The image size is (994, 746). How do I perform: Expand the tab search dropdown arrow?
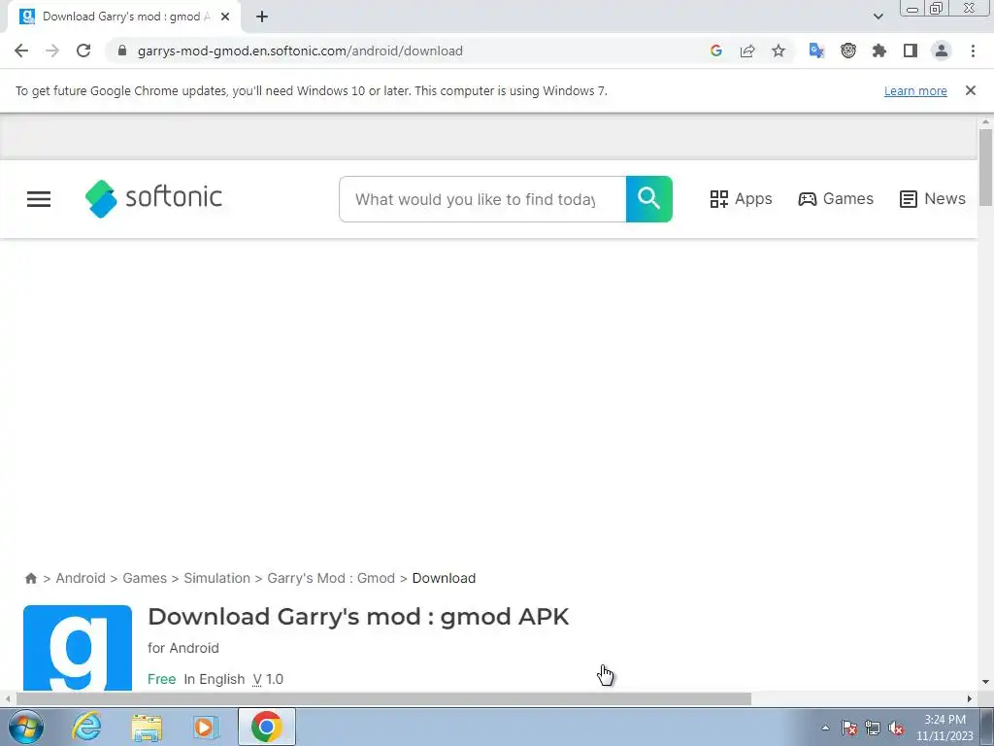(x=878, y=17)
